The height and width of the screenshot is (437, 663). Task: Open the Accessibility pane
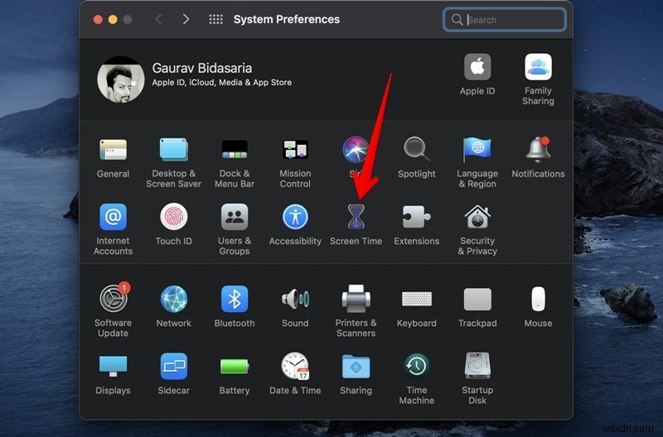(295, 218)
